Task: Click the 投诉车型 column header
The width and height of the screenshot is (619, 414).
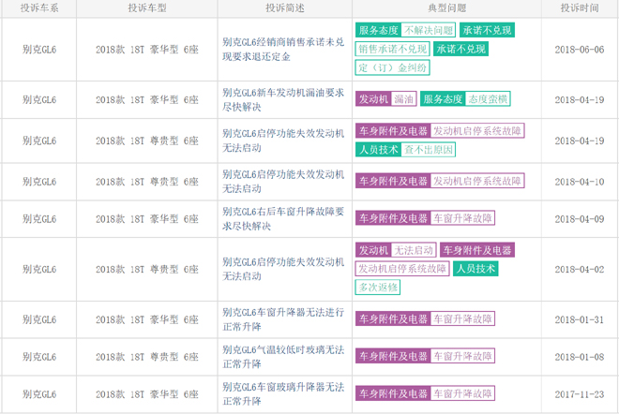Action: coord(147,7)
